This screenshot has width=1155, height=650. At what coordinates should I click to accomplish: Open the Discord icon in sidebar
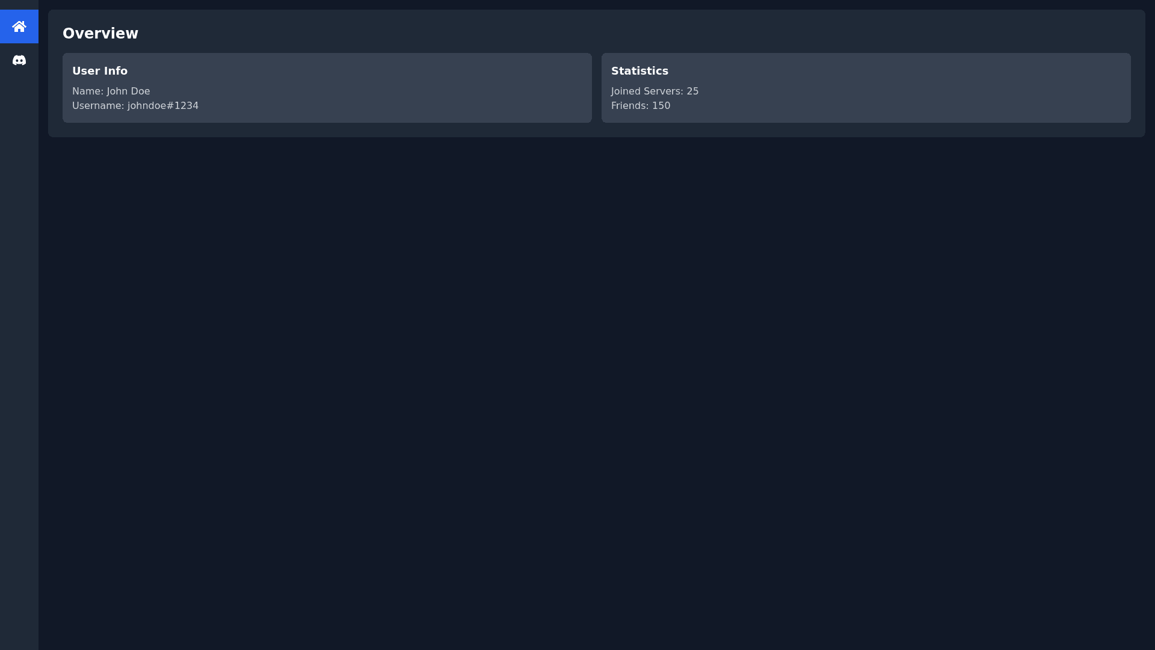pyautogui.click(x=19, y=60)
